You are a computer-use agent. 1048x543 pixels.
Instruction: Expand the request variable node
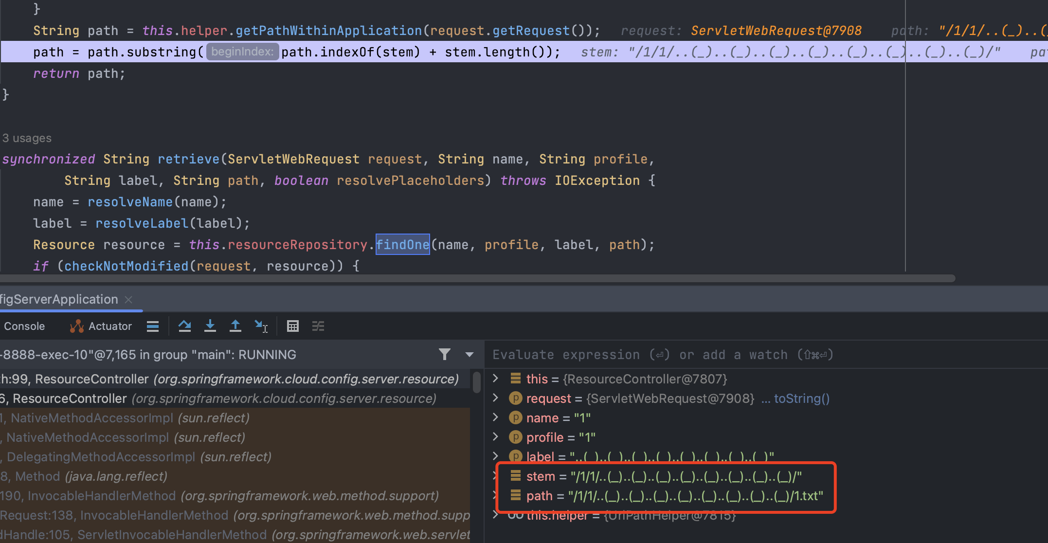click(x=496, y=398)
